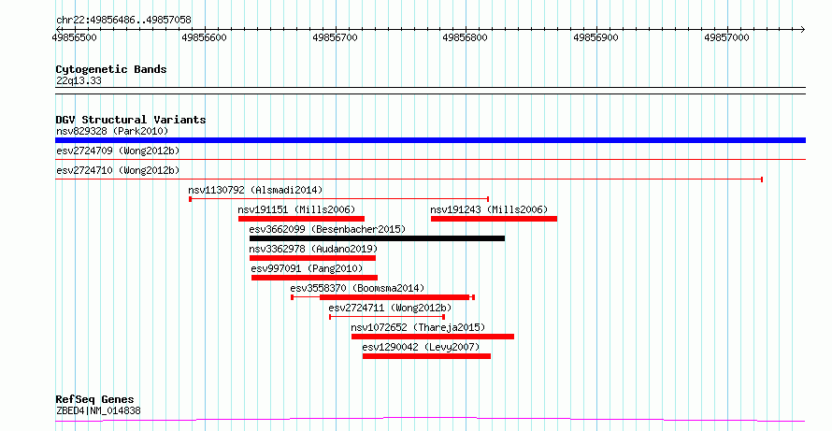Viewport: 832px width, 431px height.
Task: Open the esv3558370 (Boomsma2014) label
Action: (358, 288)
